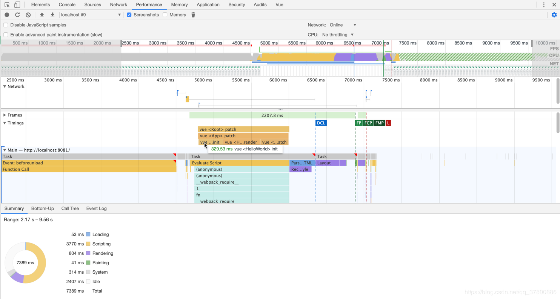
Task: Select the DCL timing marker
Action: coord(321,123)
